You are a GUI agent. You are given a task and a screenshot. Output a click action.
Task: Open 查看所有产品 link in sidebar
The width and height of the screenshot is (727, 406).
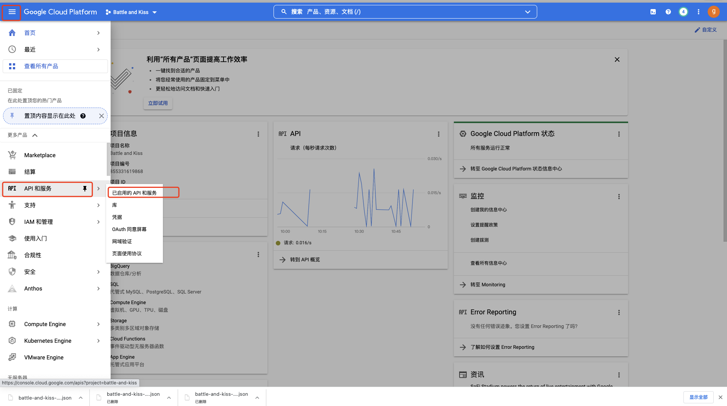(x=55, y=66)
